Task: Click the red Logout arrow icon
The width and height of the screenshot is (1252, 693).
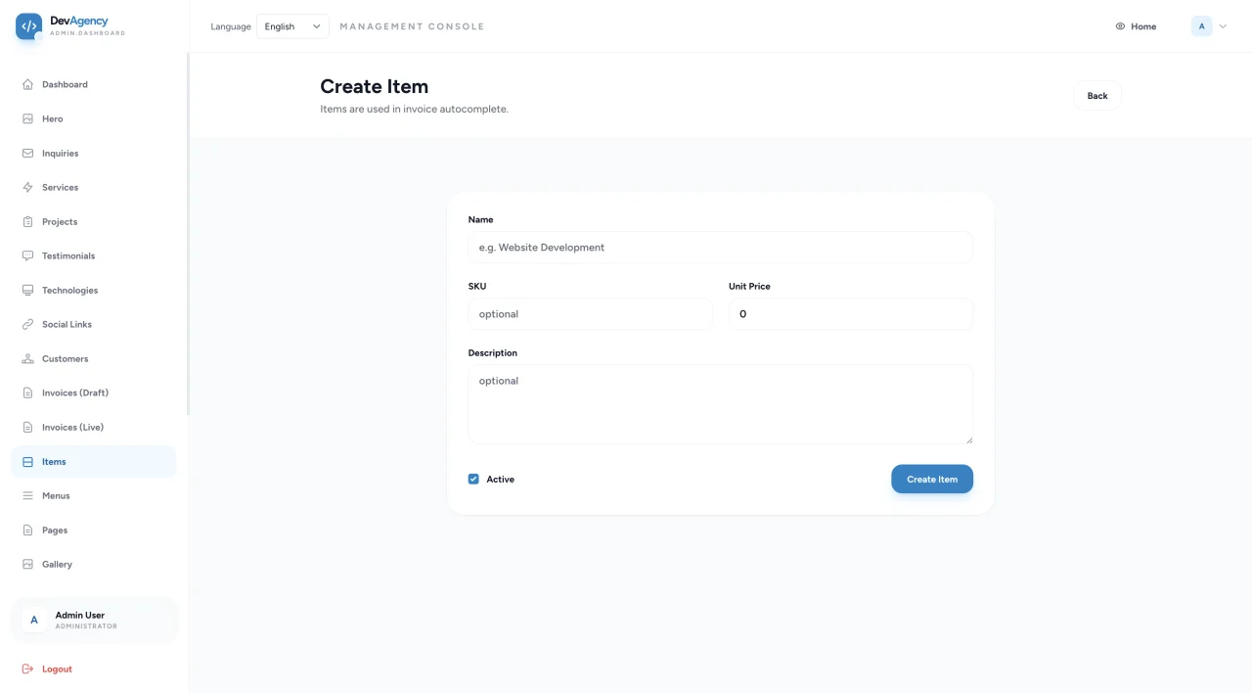Action: point(27,669)
